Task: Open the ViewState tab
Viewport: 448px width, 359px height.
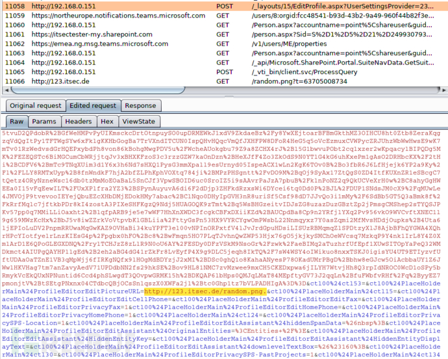Action: (138, 122)
